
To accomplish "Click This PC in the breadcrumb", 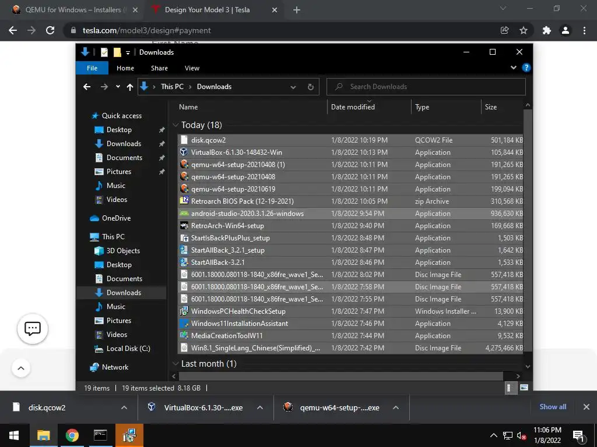I will tap(172, 87).
